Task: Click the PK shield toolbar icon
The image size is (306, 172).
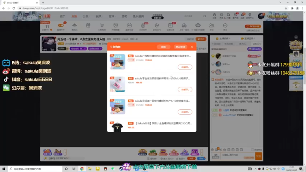Action: [x=157, y=25]
